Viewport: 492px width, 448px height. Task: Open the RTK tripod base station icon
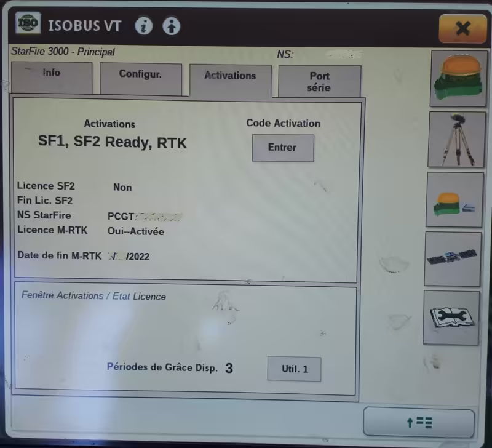tap(455, 140)
